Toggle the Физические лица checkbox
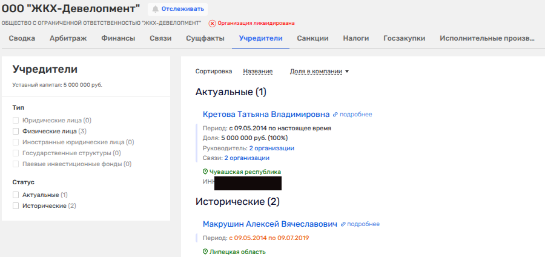 pos(16,131)
